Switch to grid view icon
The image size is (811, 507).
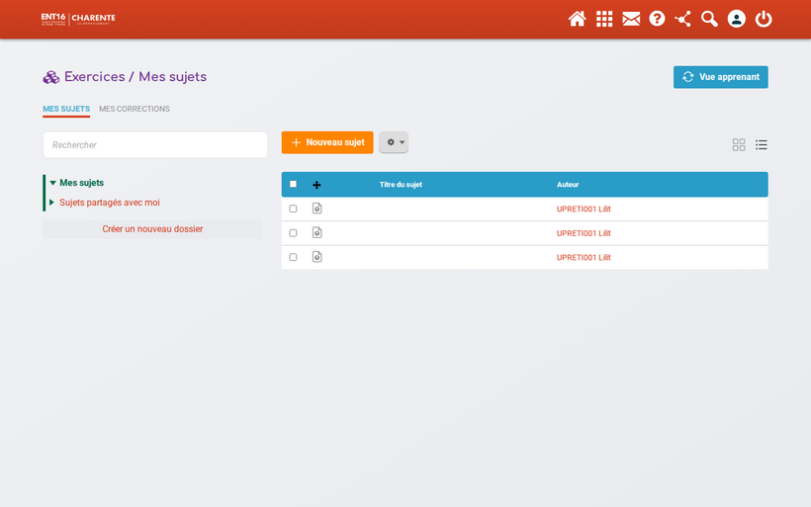[x=739, y=144]
